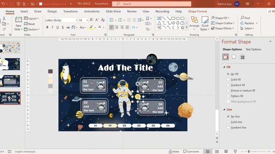The image size is (275, 154).
Task: Apply Underline to text
Action: coord(57,27)
